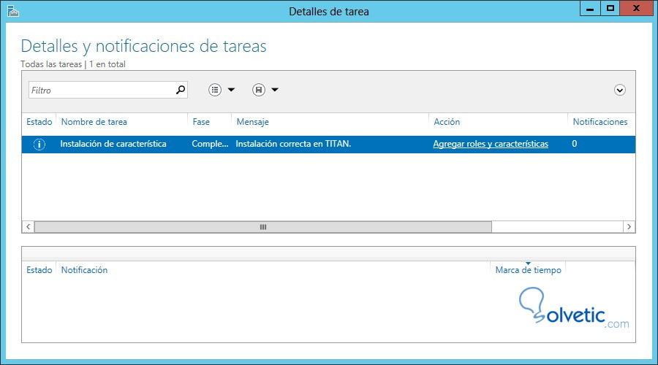Sort by Acción column header
658x365 pixels.
pos(447,122)
